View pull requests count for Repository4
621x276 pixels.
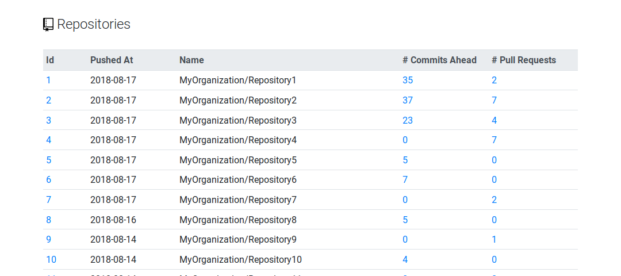pos(494,140)
